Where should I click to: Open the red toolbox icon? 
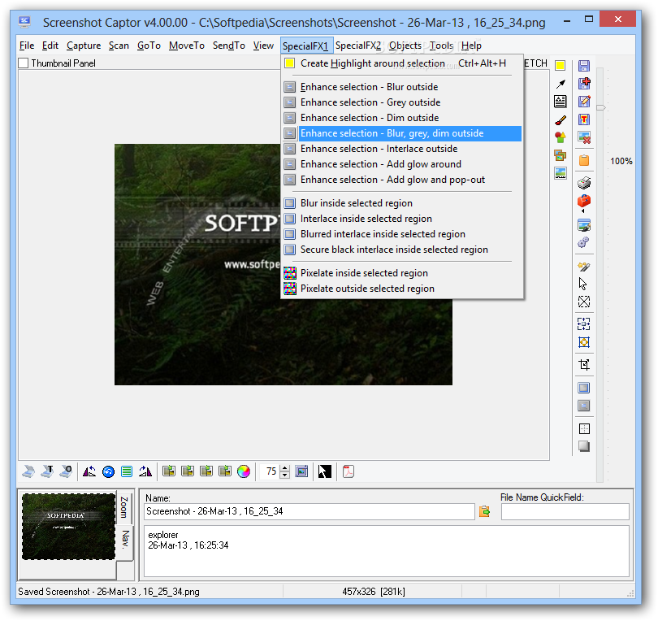tap(584, 201)
